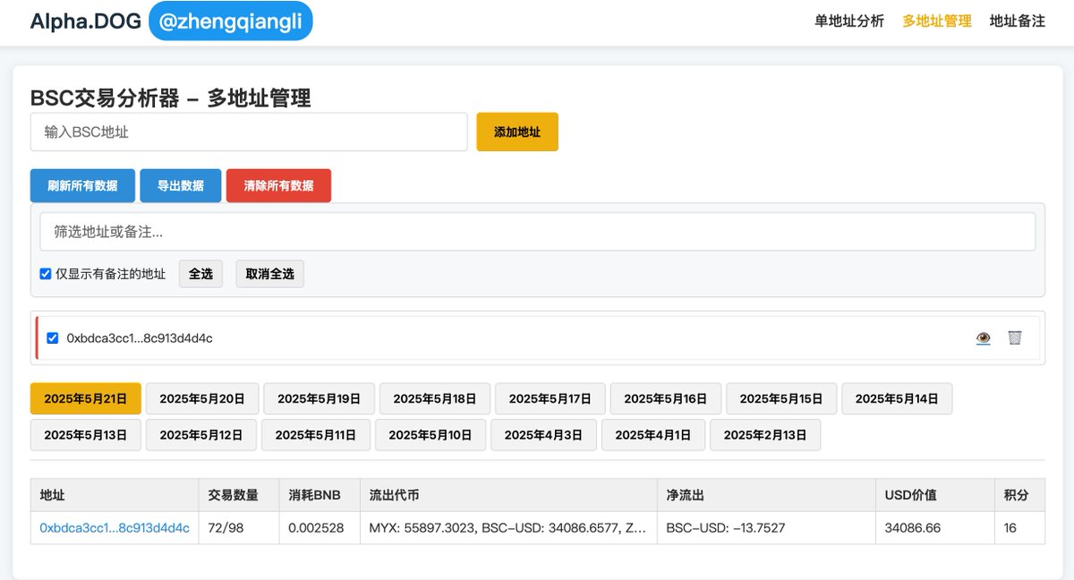The width and height of the screenshot is (1074, 580).
Task: Click the 地址 column header
Action: 115,495
